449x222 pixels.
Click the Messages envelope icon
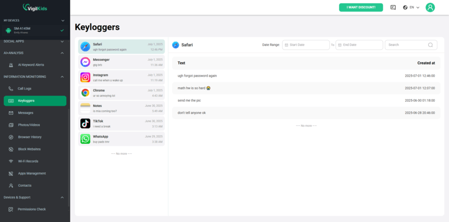pyautogui.click(x=11, y=113)
